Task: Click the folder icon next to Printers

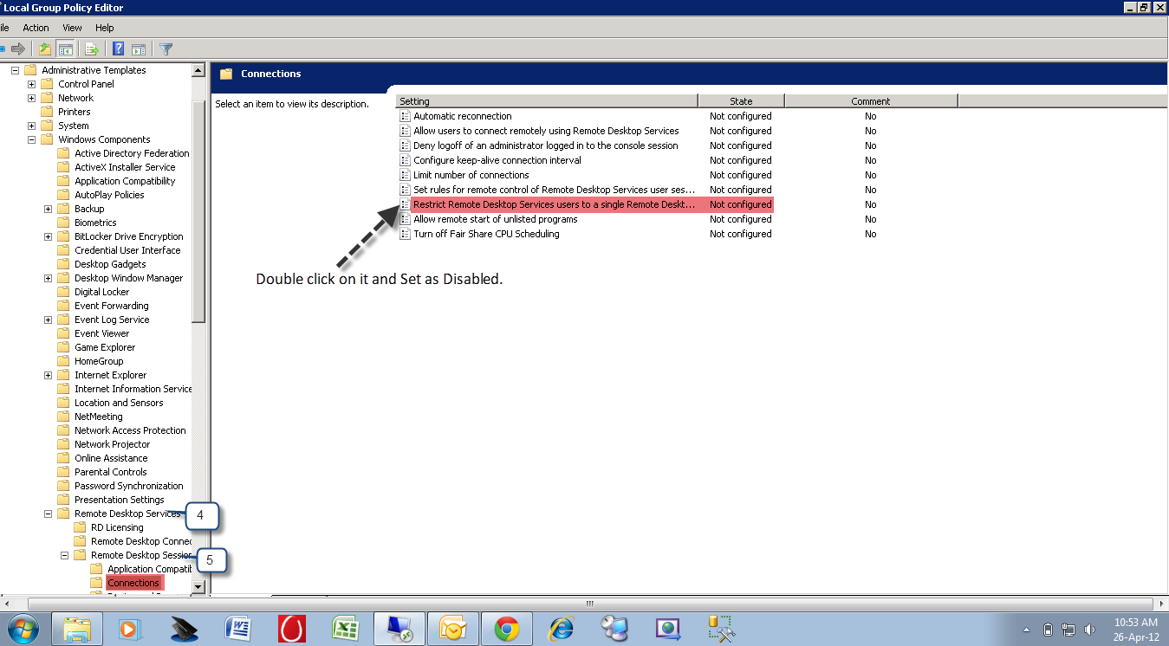Action: [x=47, y=112]
